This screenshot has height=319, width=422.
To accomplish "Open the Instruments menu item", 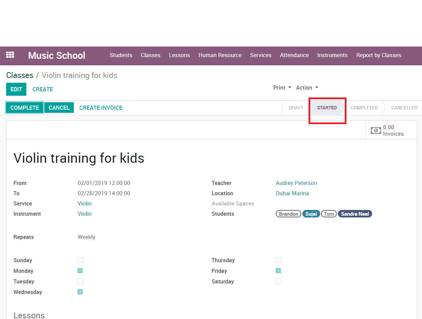I will [332, 55].
